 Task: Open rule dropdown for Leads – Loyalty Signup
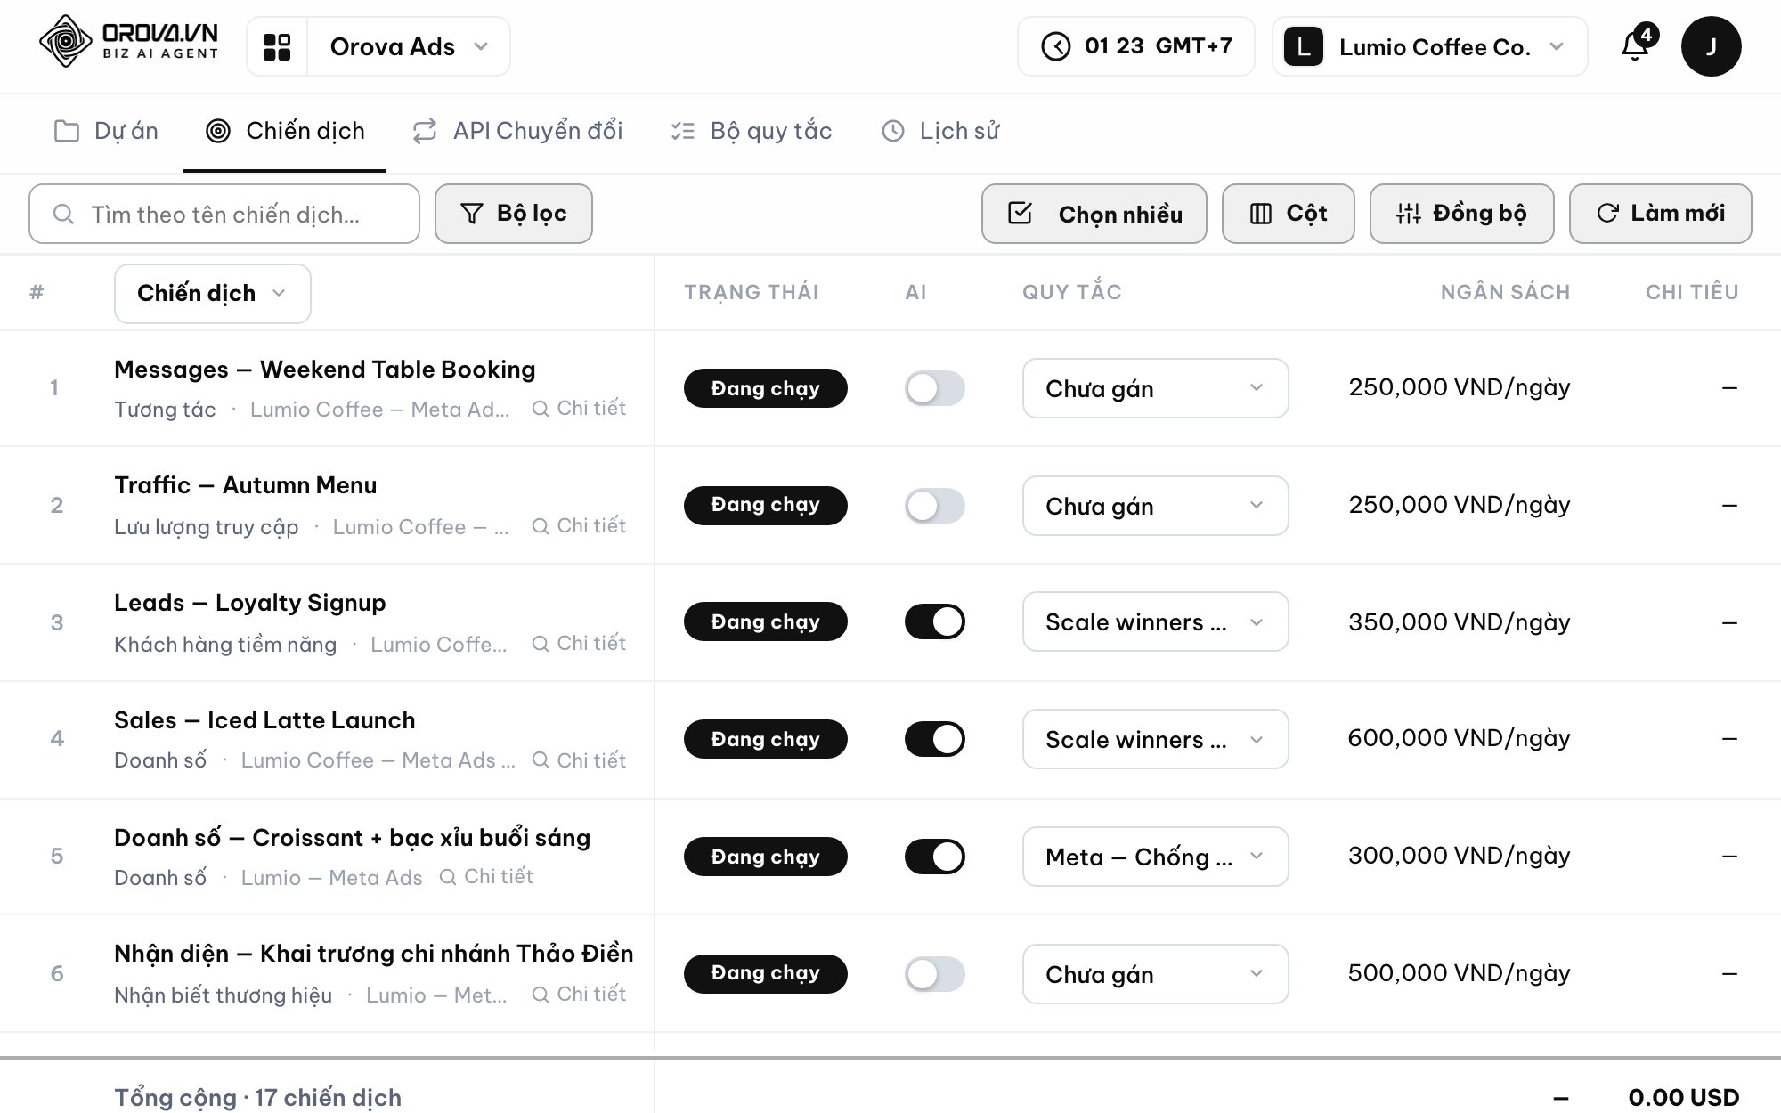[1156, 621]
